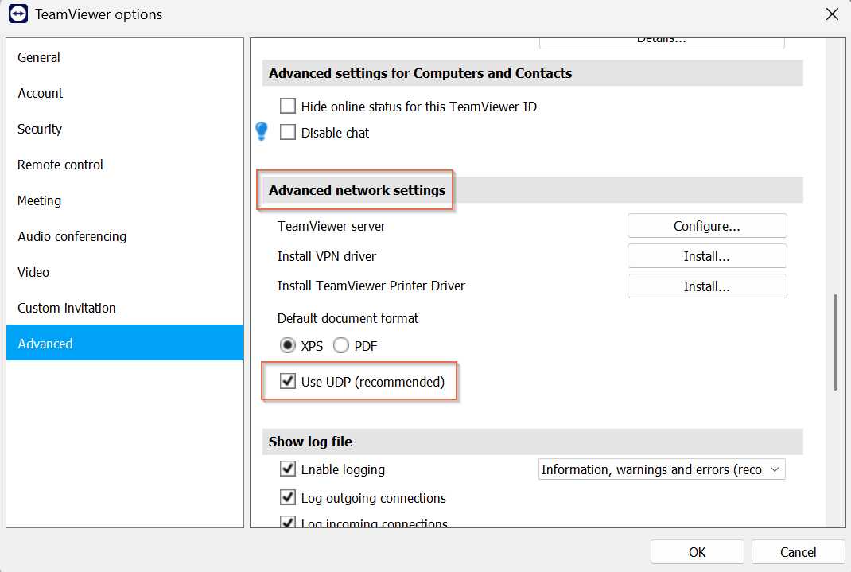The height and width of the screenshot is (572, 851).
Task: Click the vertical scrollbar thumb
Action: pyautogui.click(x=835, y=342)
